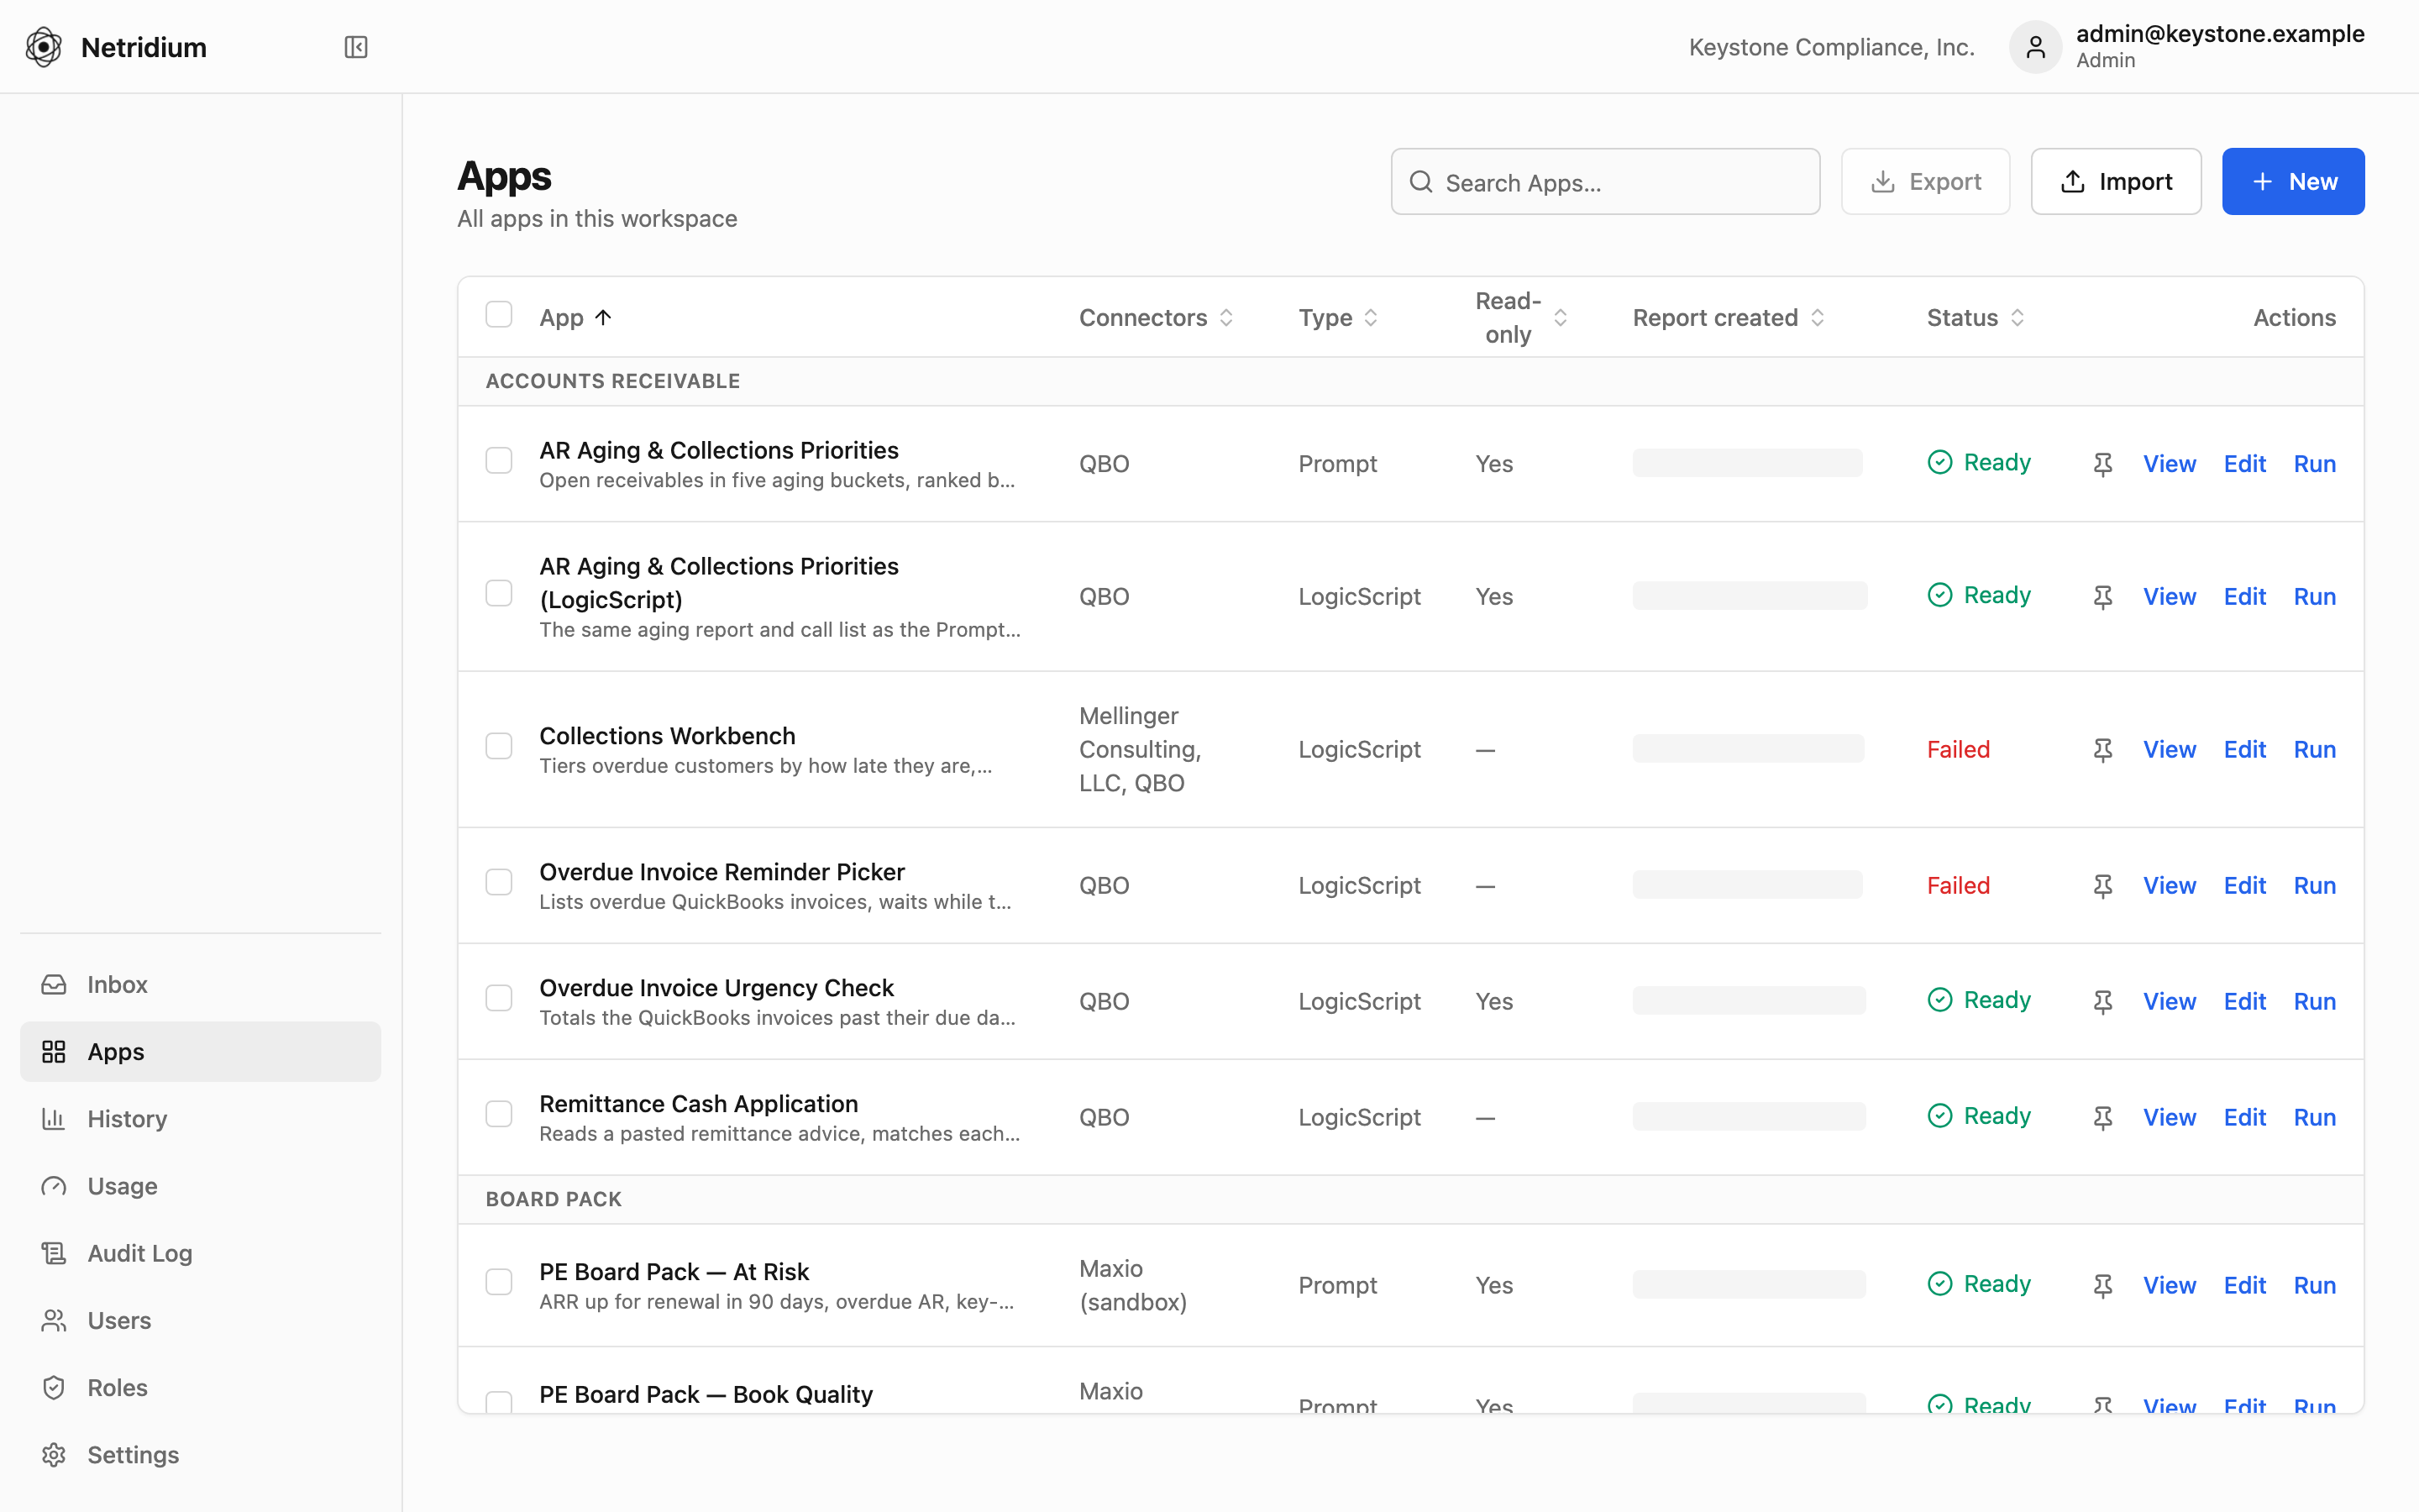View the Overdue Invoice Urgency Check app
The image size is (2419, 1512).
click(2169, 1002)
